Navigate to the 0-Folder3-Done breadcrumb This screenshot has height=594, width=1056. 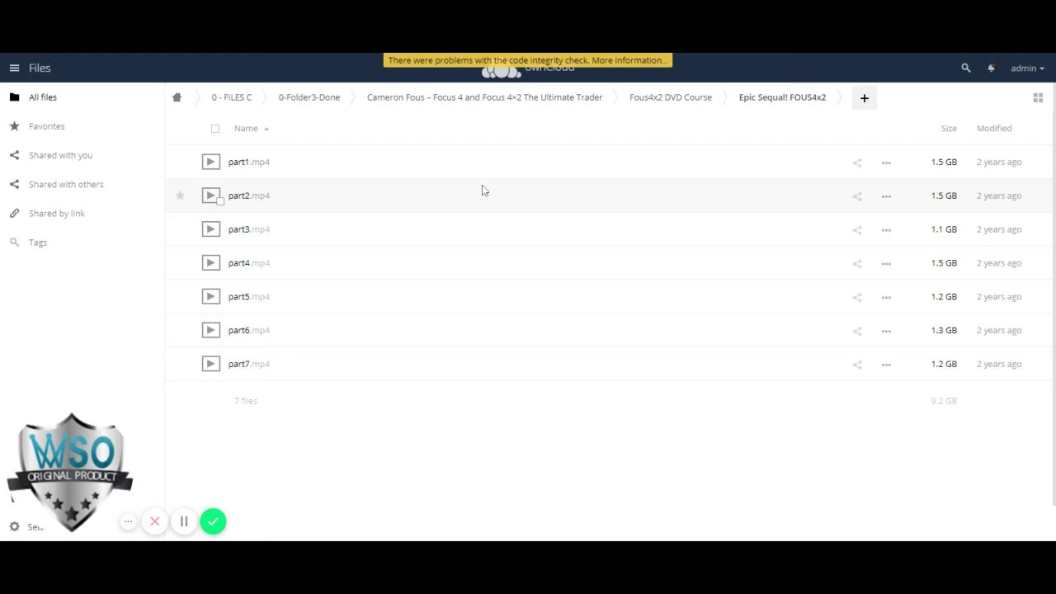tap(309, 97)
